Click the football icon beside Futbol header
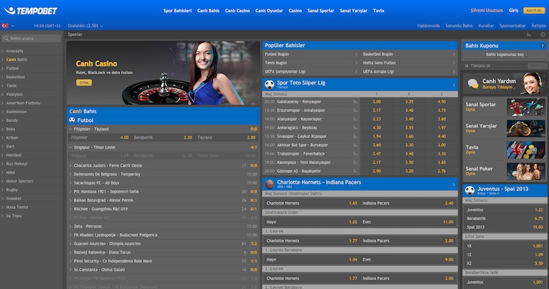549x289 pixels. point(72,120)
